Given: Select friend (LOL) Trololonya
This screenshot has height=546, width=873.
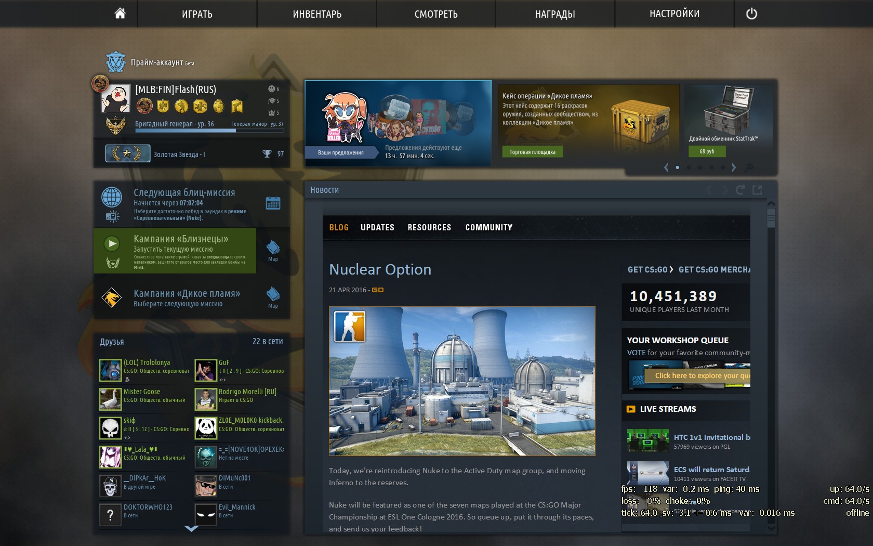Looking at the screenshot, I should pos(144,370).
